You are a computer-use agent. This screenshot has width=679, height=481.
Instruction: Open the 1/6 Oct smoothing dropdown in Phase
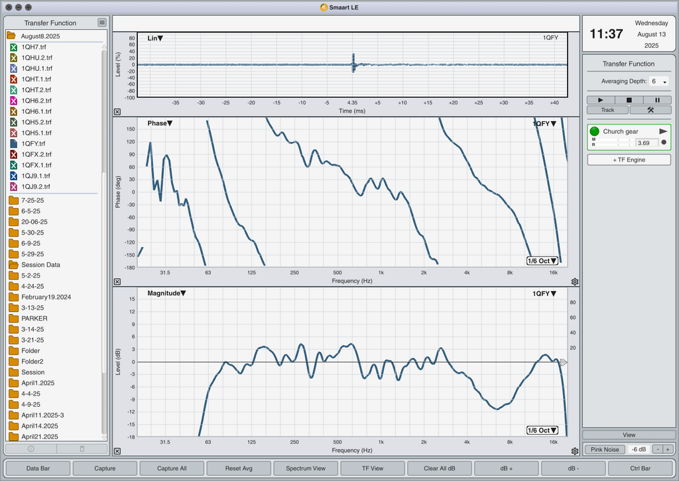[x=542, y=261]
